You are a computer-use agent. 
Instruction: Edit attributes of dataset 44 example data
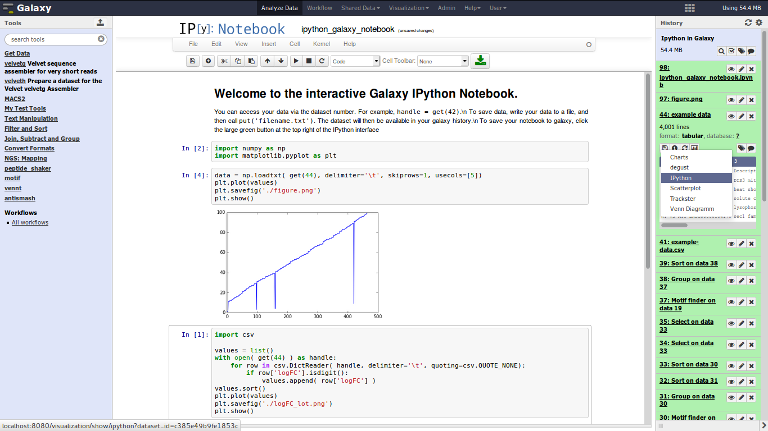coord(742,116)
